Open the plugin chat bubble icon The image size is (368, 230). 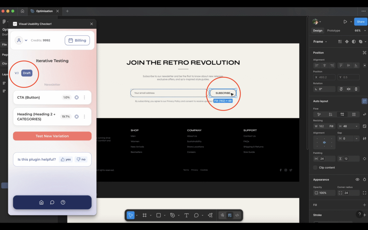coord(52,202)
